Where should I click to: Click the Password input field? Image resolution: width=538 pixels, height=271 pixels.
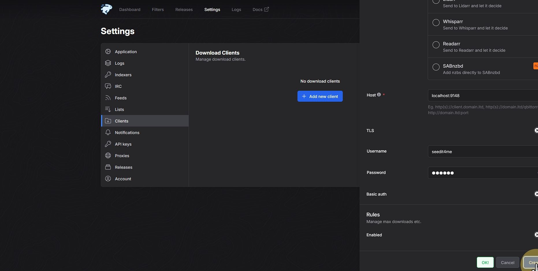click(483, 173)
